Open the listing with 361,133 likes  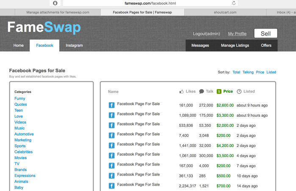coord(138,174)
